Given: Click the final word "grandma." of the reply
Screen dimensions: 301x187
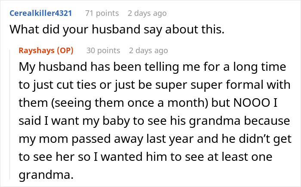Looking at the screenshot, I should coord(38,175).
